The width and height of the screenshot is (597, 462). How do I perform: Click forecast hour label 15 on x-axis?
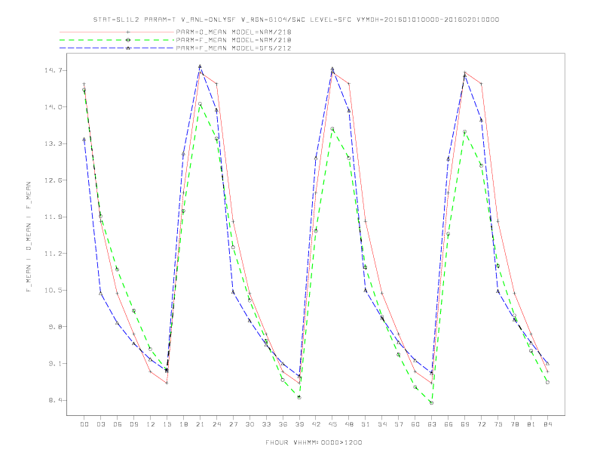(167, 424)
